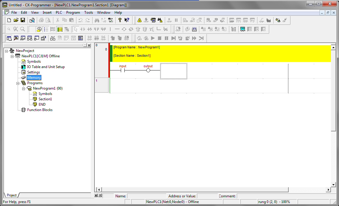
Task: Click the Name input field
Action: (147, 196)
